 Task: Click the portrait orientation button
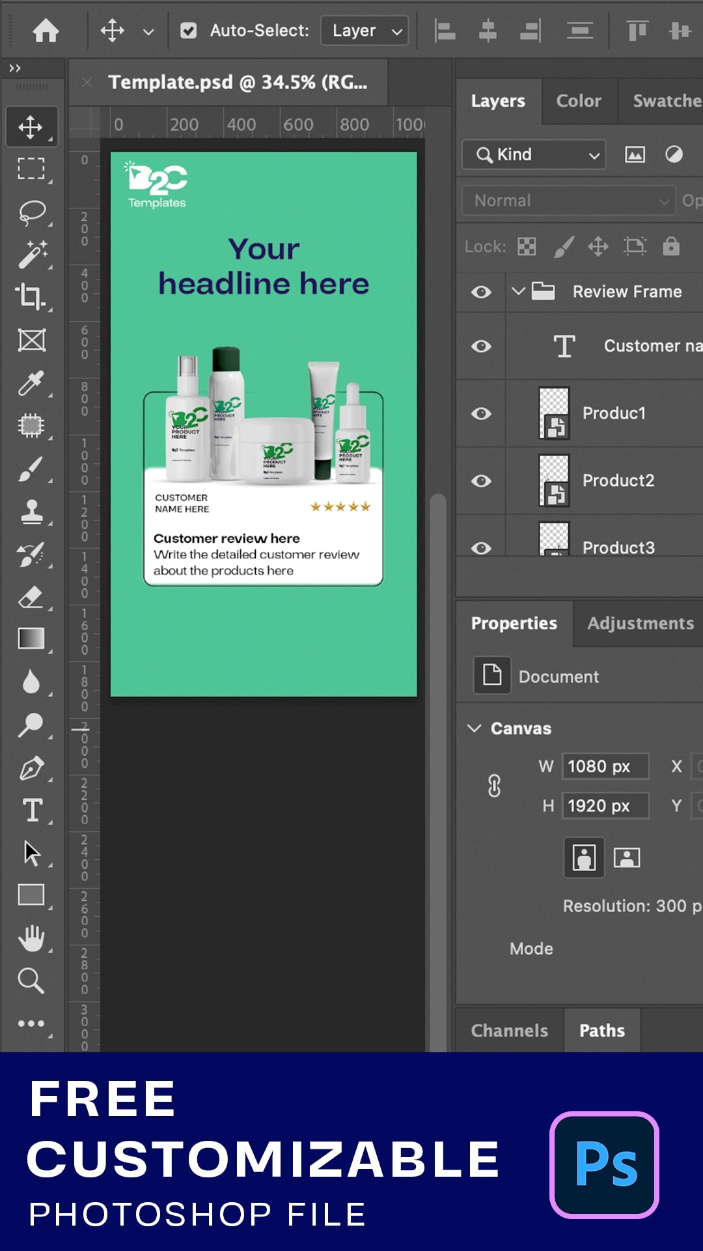click(x=584, y=857)
